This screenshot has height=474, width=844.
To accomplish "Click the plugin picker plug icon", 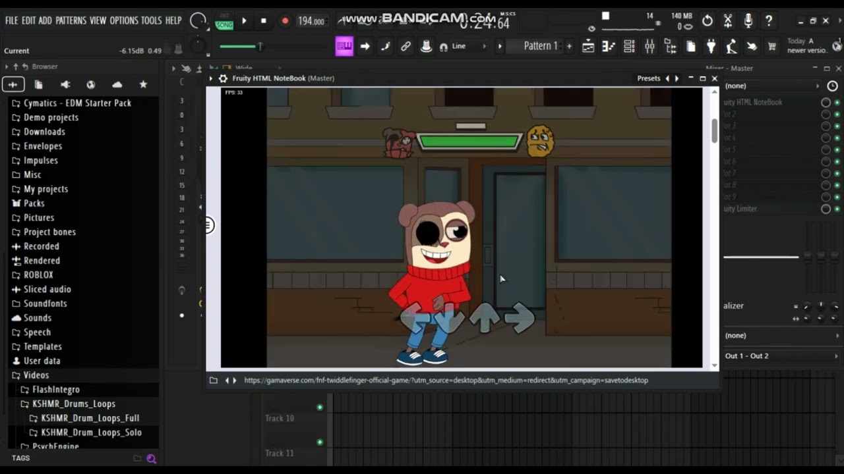I will (x=711, y=46).
